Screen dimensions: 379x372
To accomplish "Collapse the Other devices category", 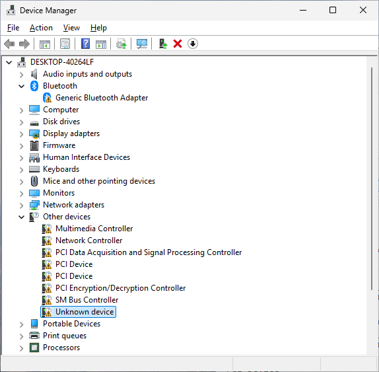I will [22, 217].
